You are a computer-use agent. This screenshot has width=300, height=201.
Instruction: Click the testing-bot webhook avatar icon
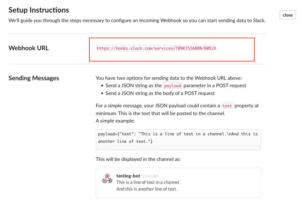click(107, 179)
